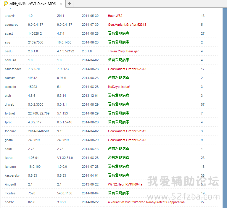Click the Heur.W32 result for arcavir
The height and width of the screenshot is (208, 227).
pos(115,16)
